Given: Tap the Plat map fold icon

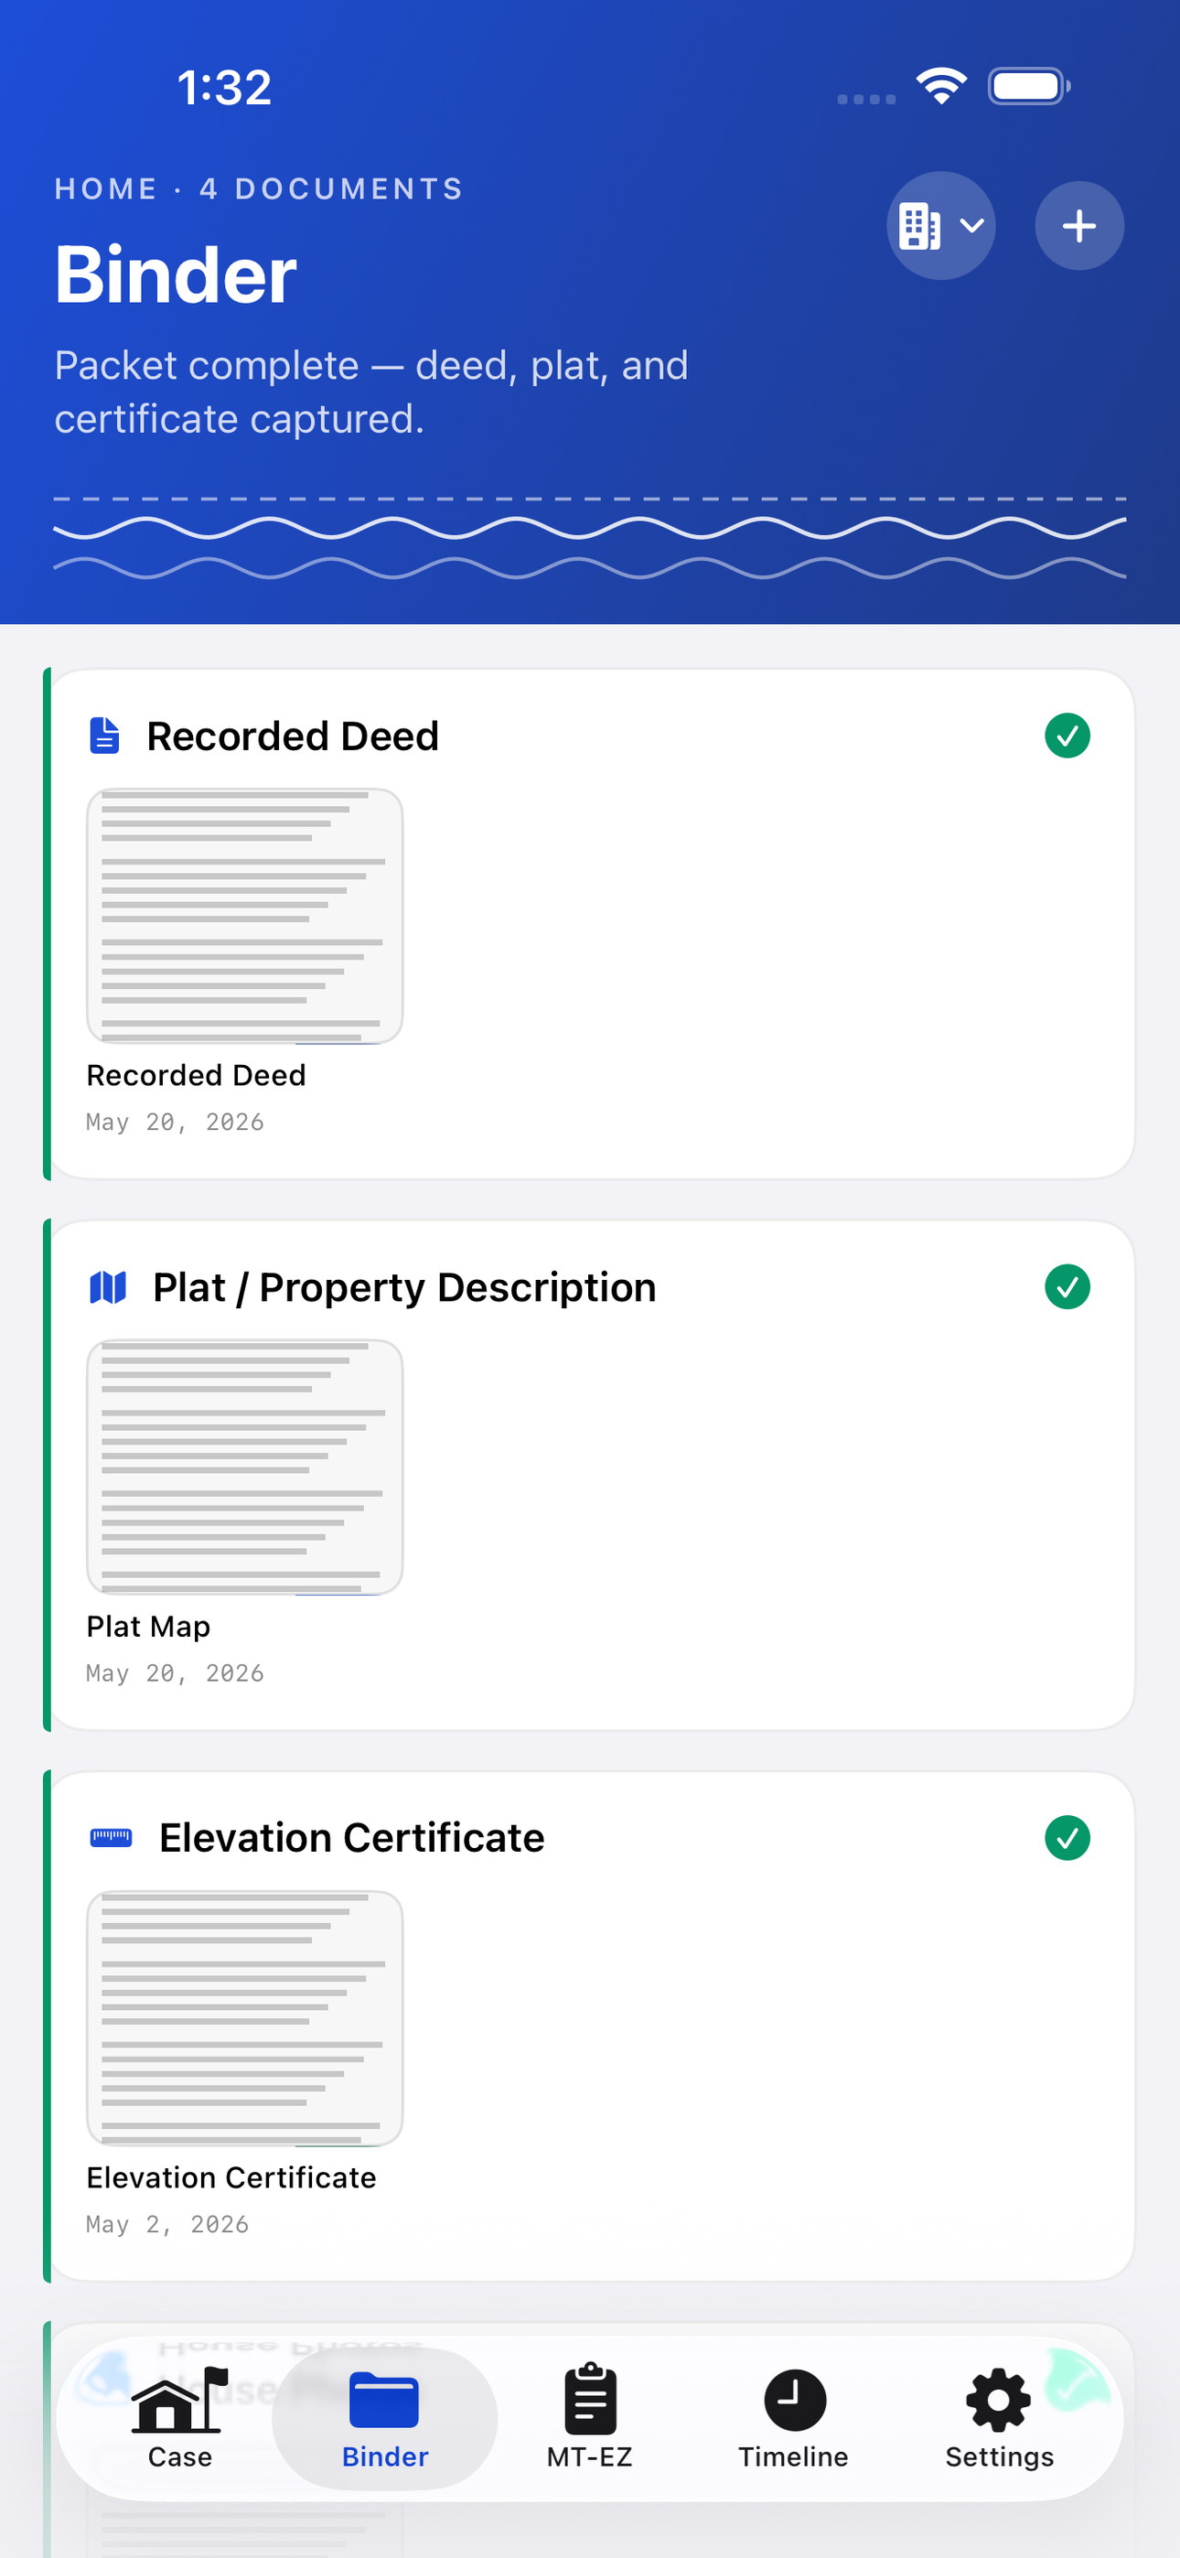Looking at the screenshot, I should tap(107, 1287).
